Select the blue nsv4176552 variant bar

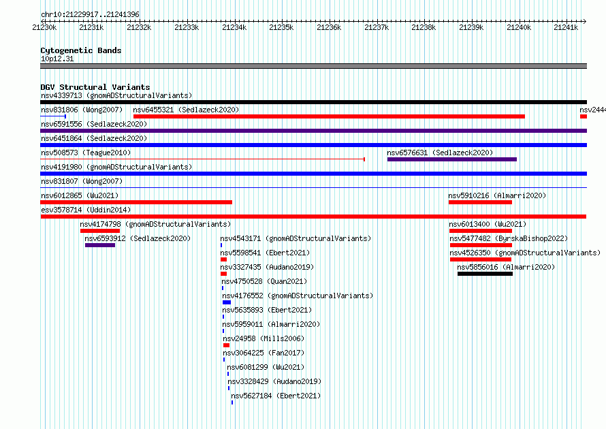[x=227, y=302]
